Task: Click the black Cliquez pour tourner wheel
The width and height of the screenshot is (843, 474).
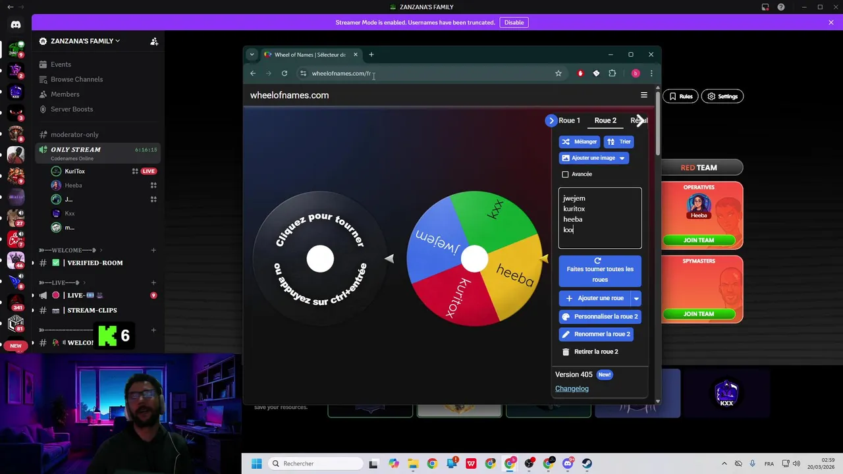Action: click(x=320, y=259)
